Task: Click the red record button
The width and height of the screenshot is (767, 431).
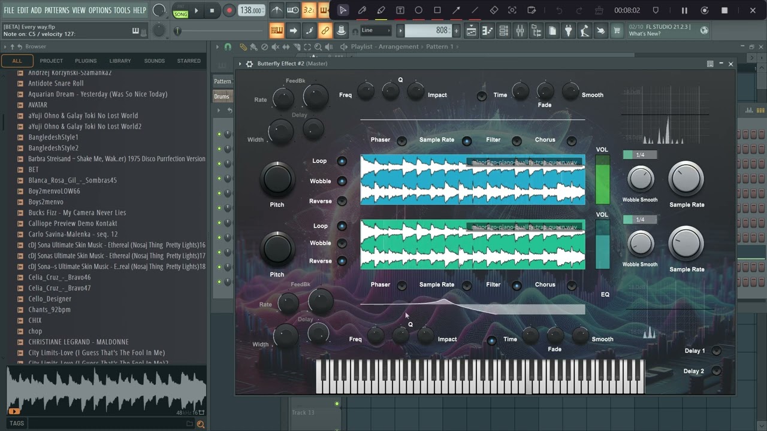Action: (x=229, y=10)
